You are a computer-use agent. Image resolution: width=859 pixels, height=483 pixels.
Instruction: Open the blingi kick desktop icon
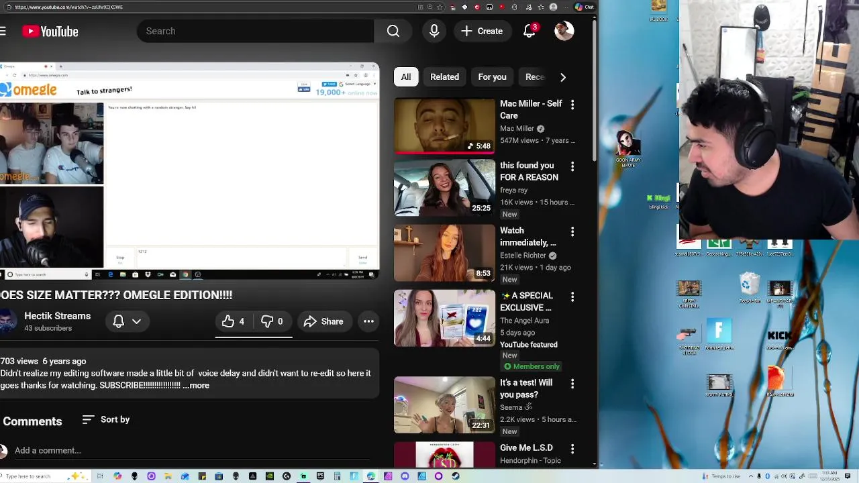click(x=658, y=201)
